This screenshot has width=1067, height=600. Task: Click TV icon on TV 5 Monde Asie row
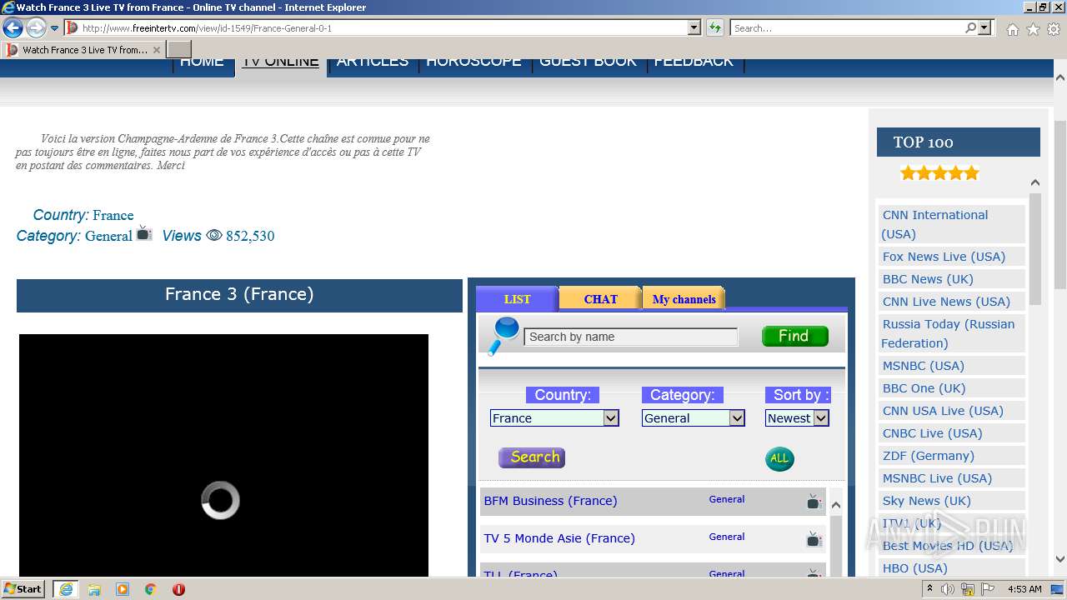click(814, 539)
